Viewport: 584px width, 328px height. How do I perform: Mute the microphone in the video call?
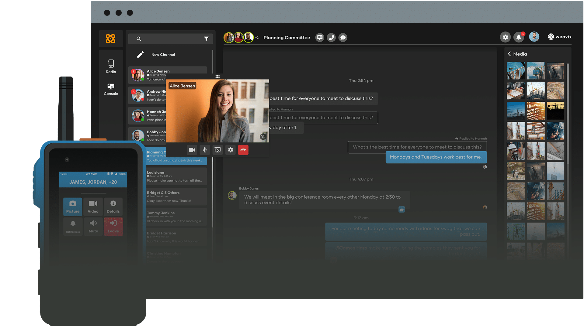(x=204, y=150)
